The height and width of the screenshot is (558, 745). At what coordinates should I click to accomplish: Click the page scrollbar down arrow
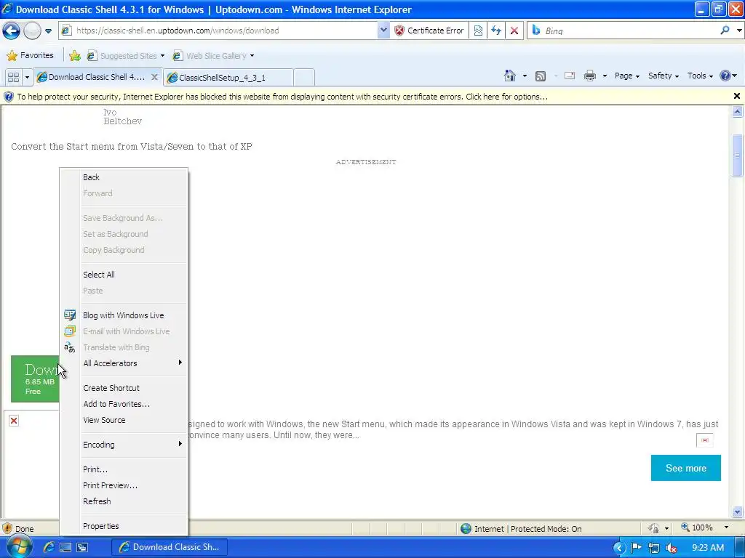tap(737, 512)
